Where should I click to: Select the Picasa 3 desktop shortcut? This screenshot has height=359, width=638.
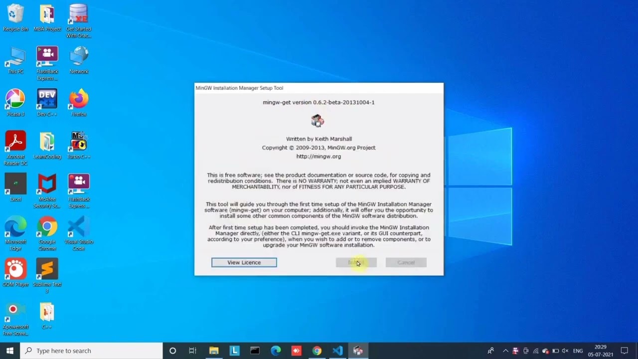coord(15,103)
